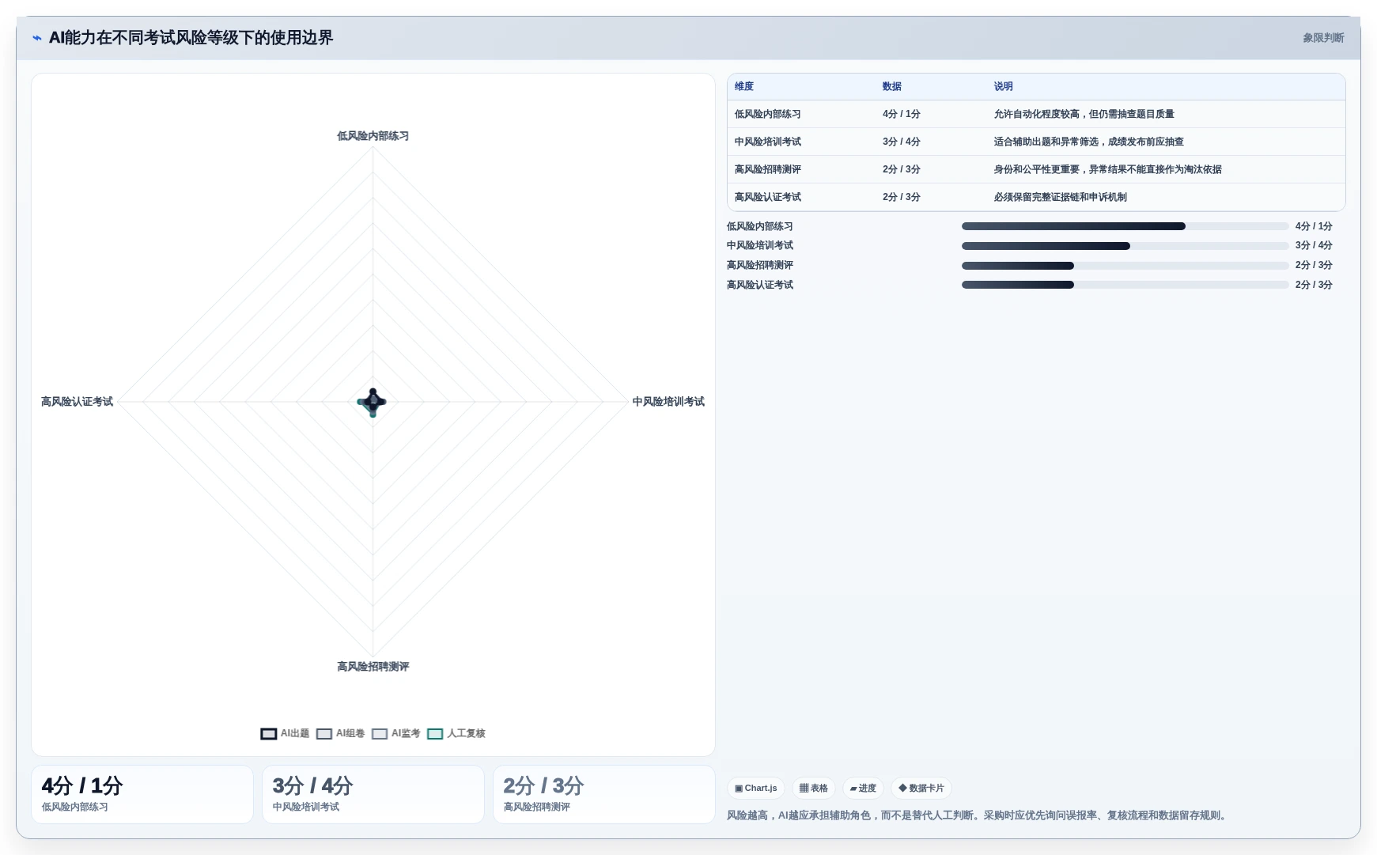The image size is (1377, 855).
Task: Select the 进度 tag chip
Action: [863, 789]
